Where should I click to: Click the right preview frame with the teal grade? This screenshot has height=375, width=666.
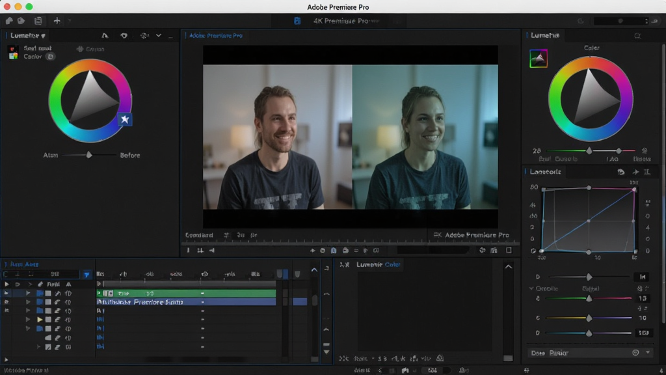(x=425, y=137)
